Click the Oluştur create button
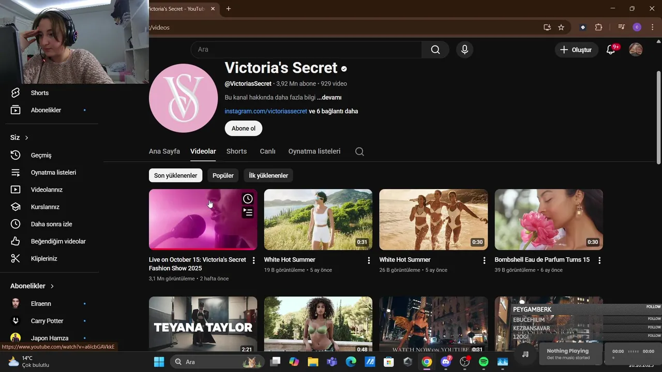 (576, 50)
